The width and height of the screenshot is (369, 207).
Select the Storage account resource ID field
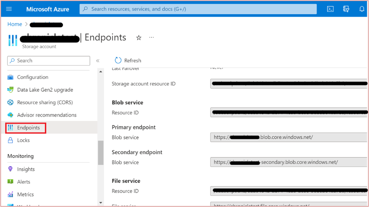pyautogui.click(x=289, y=83)
